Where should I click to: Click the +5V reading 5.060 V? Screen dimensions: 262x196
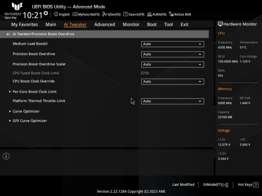click(x=245, y=145)
